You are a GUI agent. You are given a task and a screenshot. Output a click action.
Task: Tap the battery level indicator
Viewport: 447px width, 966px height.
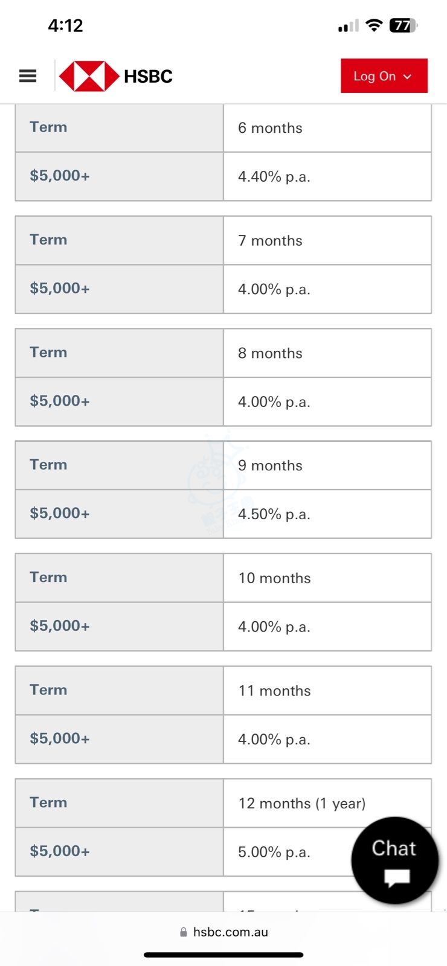point(404,25)
